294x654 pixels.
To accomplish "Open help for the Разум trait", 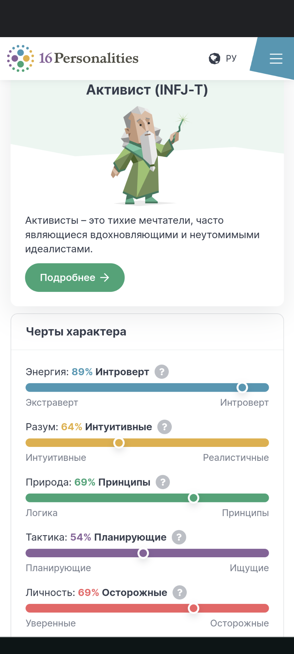I will [164, 427].
